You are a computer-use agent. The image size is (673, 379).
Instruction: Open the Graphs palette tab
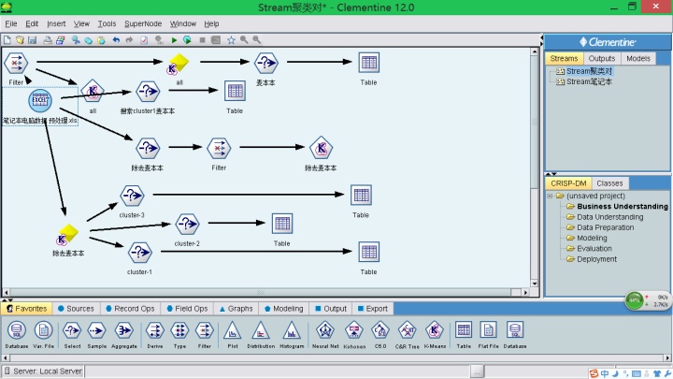236,309
